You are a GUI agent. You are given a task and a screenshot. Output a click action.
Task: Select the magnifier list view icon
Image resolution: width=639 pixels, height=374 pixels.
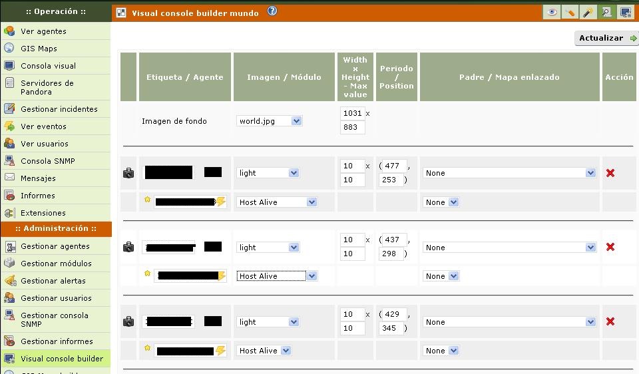pyautogui.click(x=606, y=12)
